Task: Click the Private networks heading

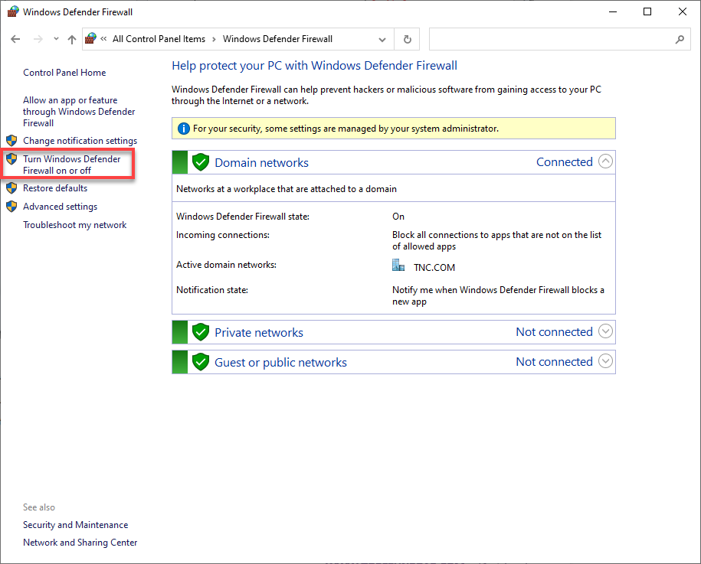Action: point(259,333)
